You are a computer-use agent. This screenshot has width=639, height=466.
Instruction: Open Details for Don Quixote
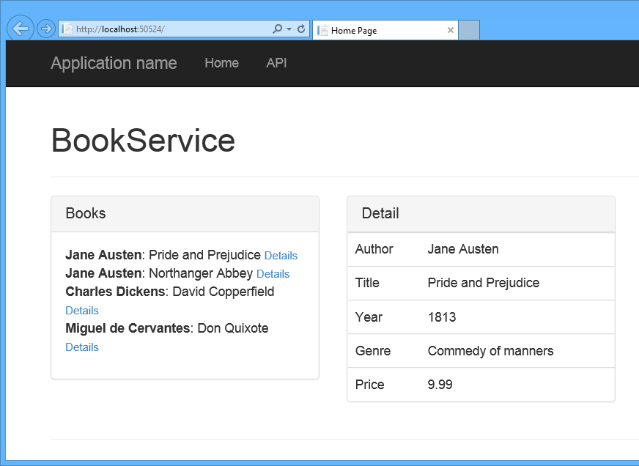pos(81,347)
